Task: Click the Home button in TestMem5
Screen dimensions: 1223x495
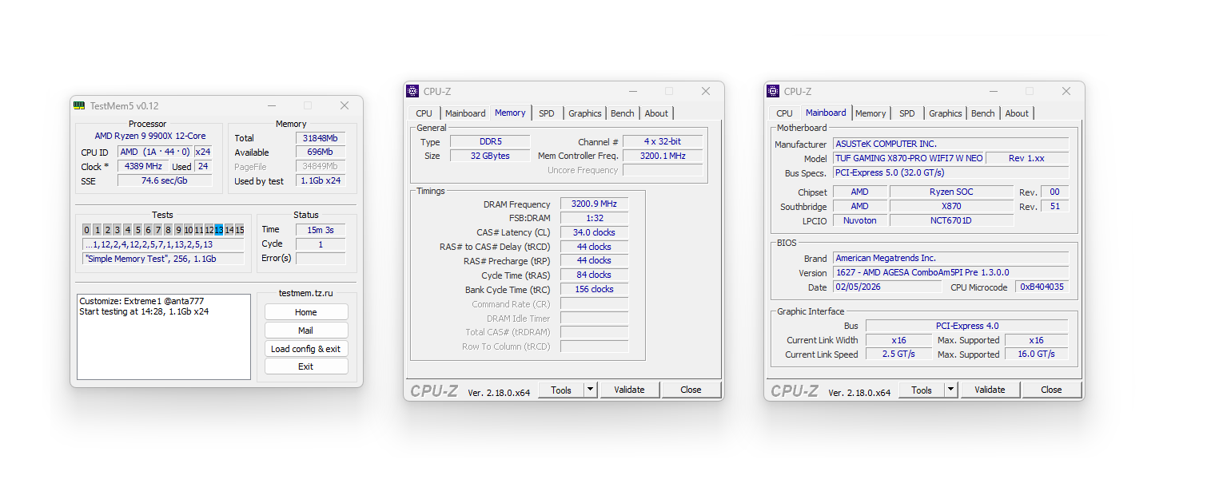Action: (306, 311)
